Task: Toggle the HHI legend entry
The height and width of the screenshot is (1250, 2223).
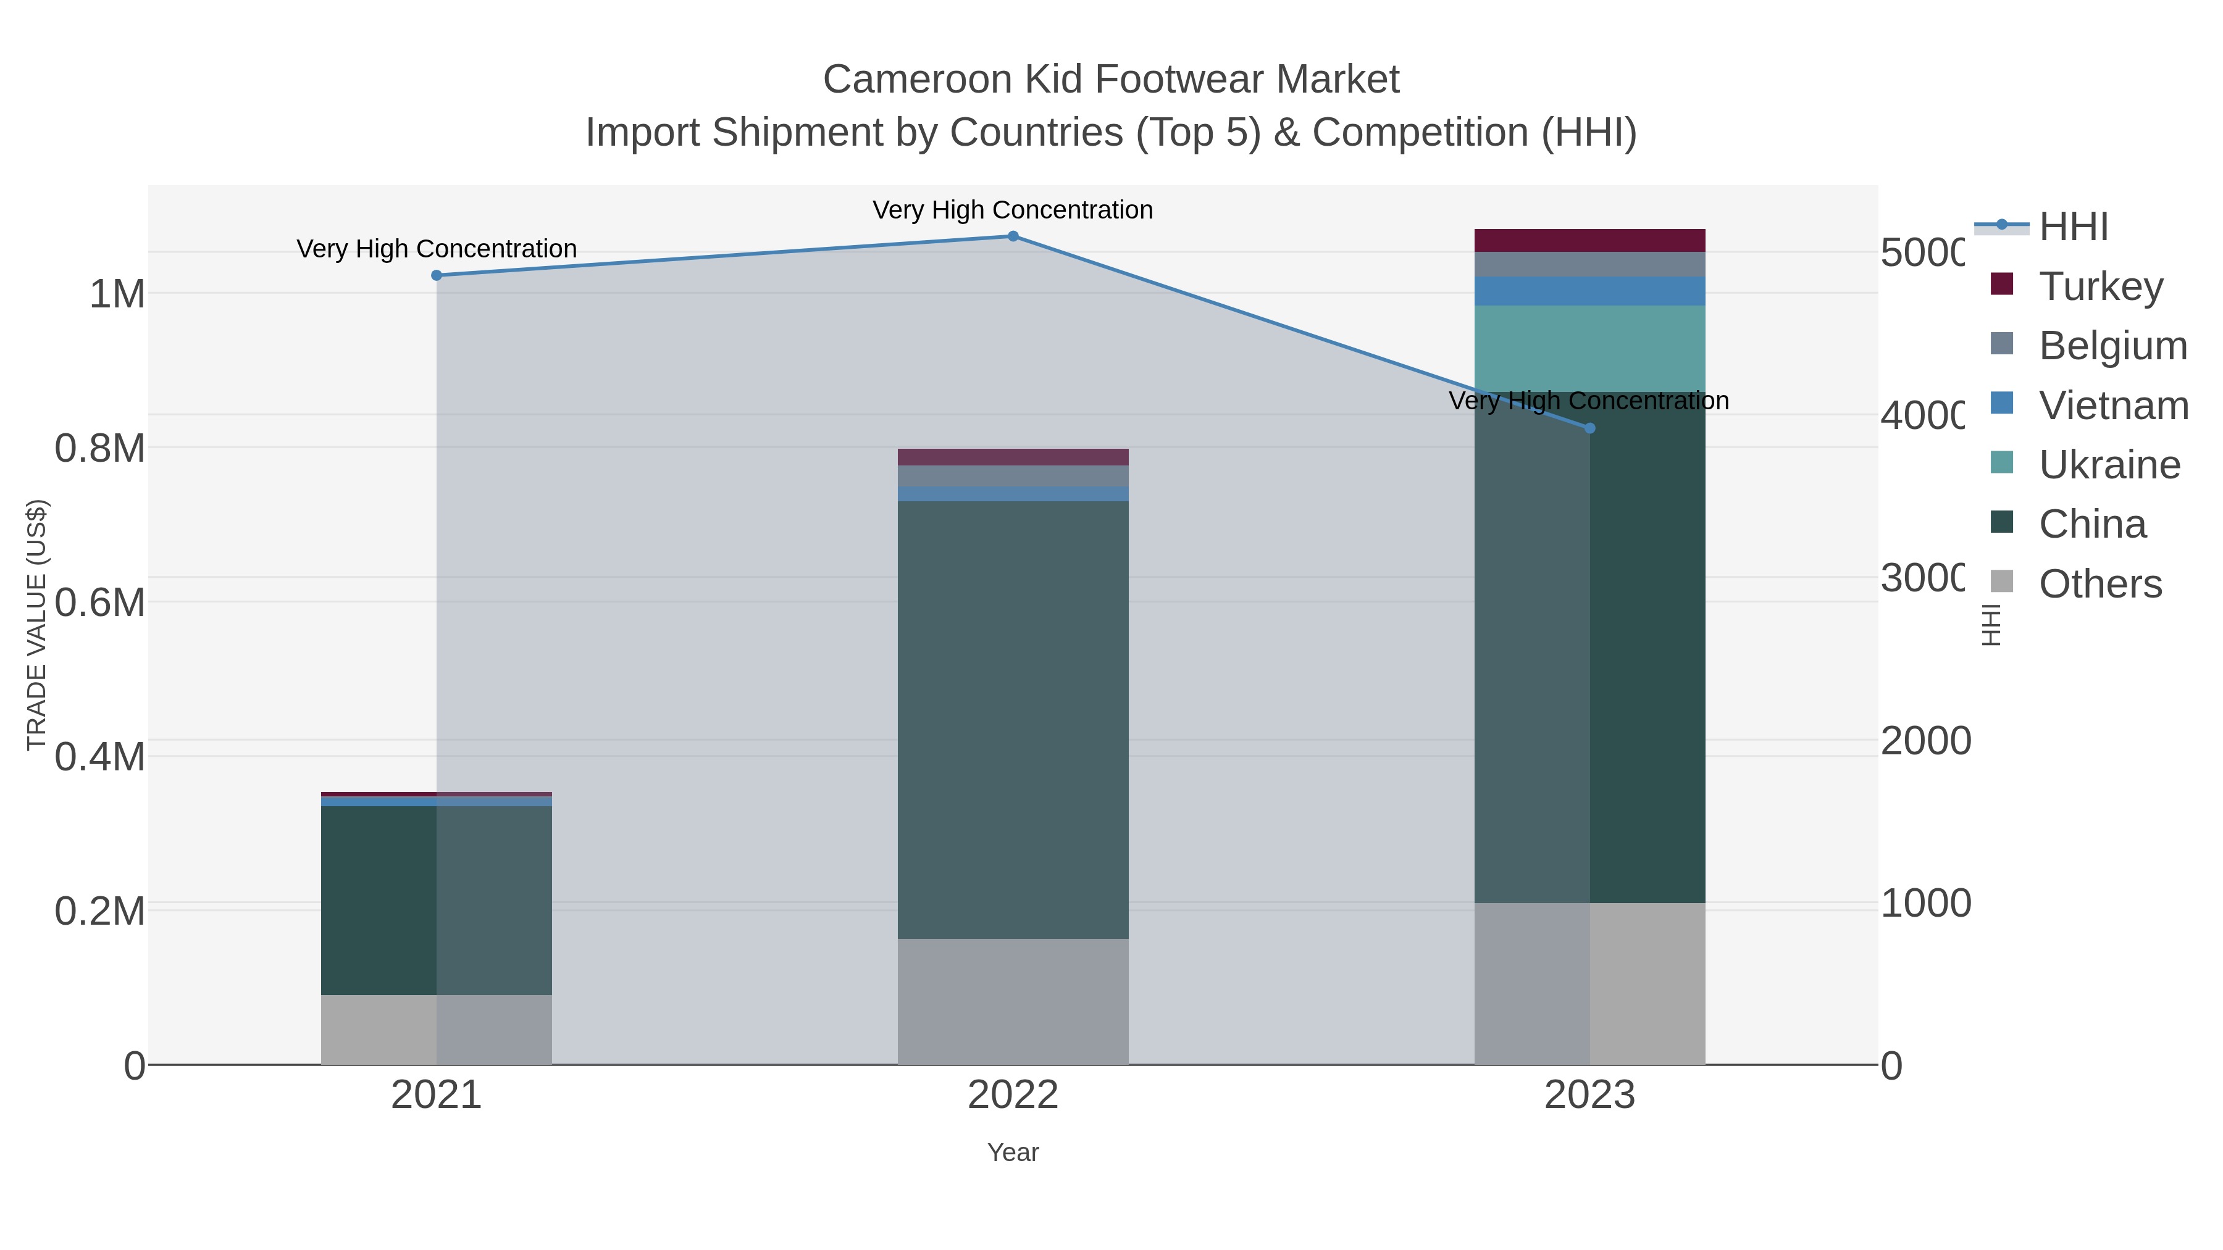Action: [2041, 227]
